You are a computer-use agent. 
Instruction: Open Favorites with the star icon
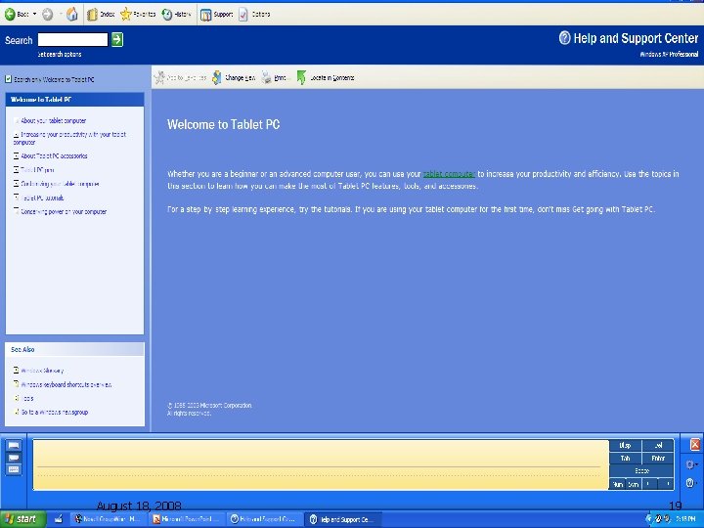(138, 15)
